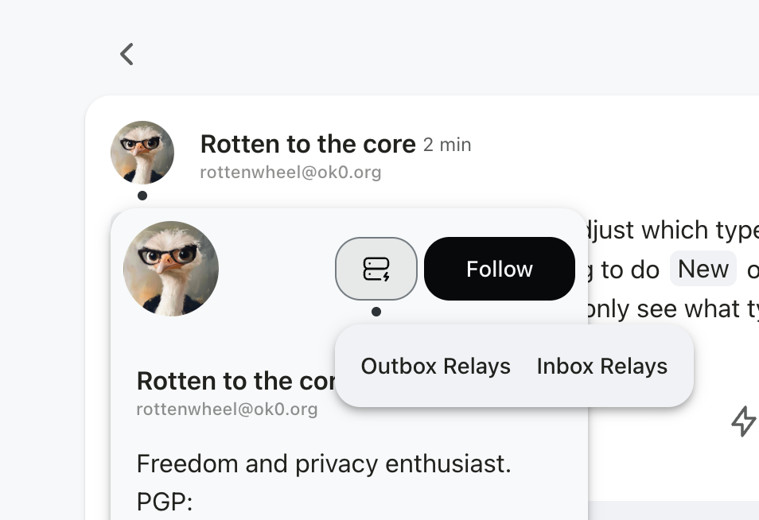Open the post via the "2 min" timestamp
Viewport: 759px width, 520px height.
point(447,145)
